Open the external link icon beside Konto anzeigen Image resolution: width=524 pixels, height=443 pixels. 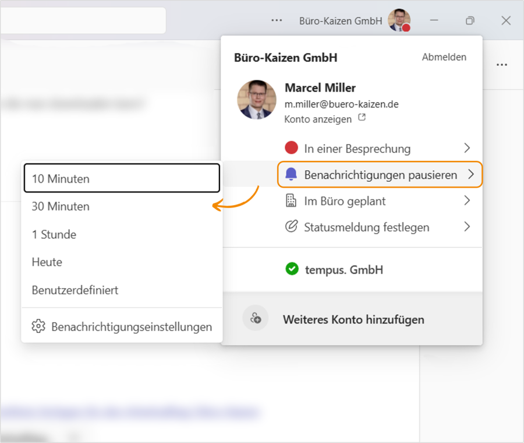tap(362, 117)
